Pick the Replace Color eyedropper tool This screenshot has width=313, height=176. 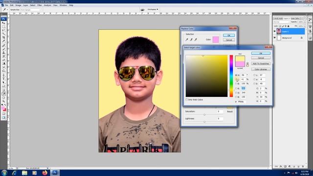187,40
